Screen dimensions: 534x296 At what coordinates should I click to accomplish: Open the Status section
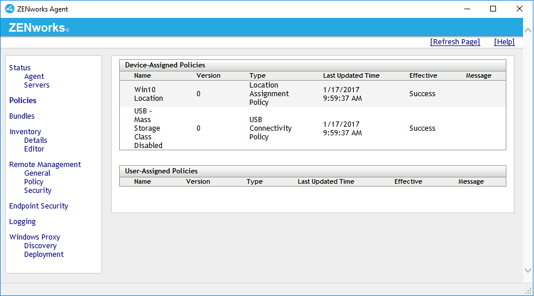pyautogui.click(x=20, y=68)
